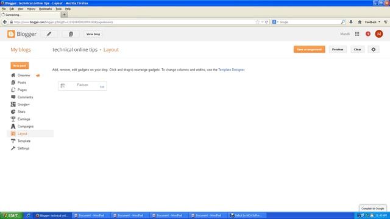Create a new post with pencil icon
Screen dimensions: 390x219
pos(49,34)
